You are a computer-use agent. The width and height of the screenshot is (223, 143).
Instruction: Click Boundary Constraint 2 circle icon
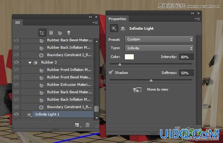click(41, 55)
